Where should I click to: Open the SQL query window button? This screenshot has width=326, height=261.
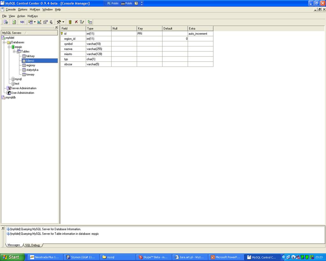click(22, 22)
